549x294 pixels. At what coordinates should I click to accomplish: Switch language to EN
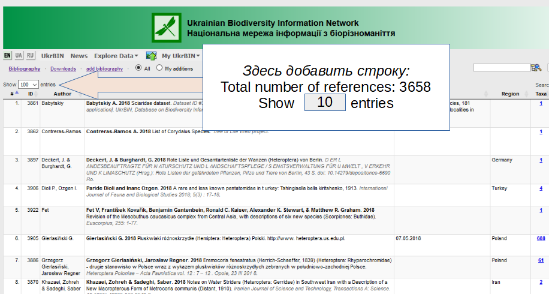pyautogui.click(x=8, y=56)
